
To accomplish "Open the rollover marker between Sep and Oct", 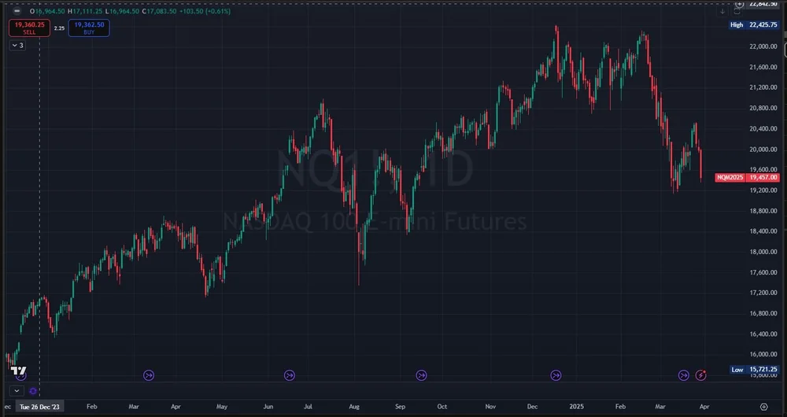I will coord(421,375).
